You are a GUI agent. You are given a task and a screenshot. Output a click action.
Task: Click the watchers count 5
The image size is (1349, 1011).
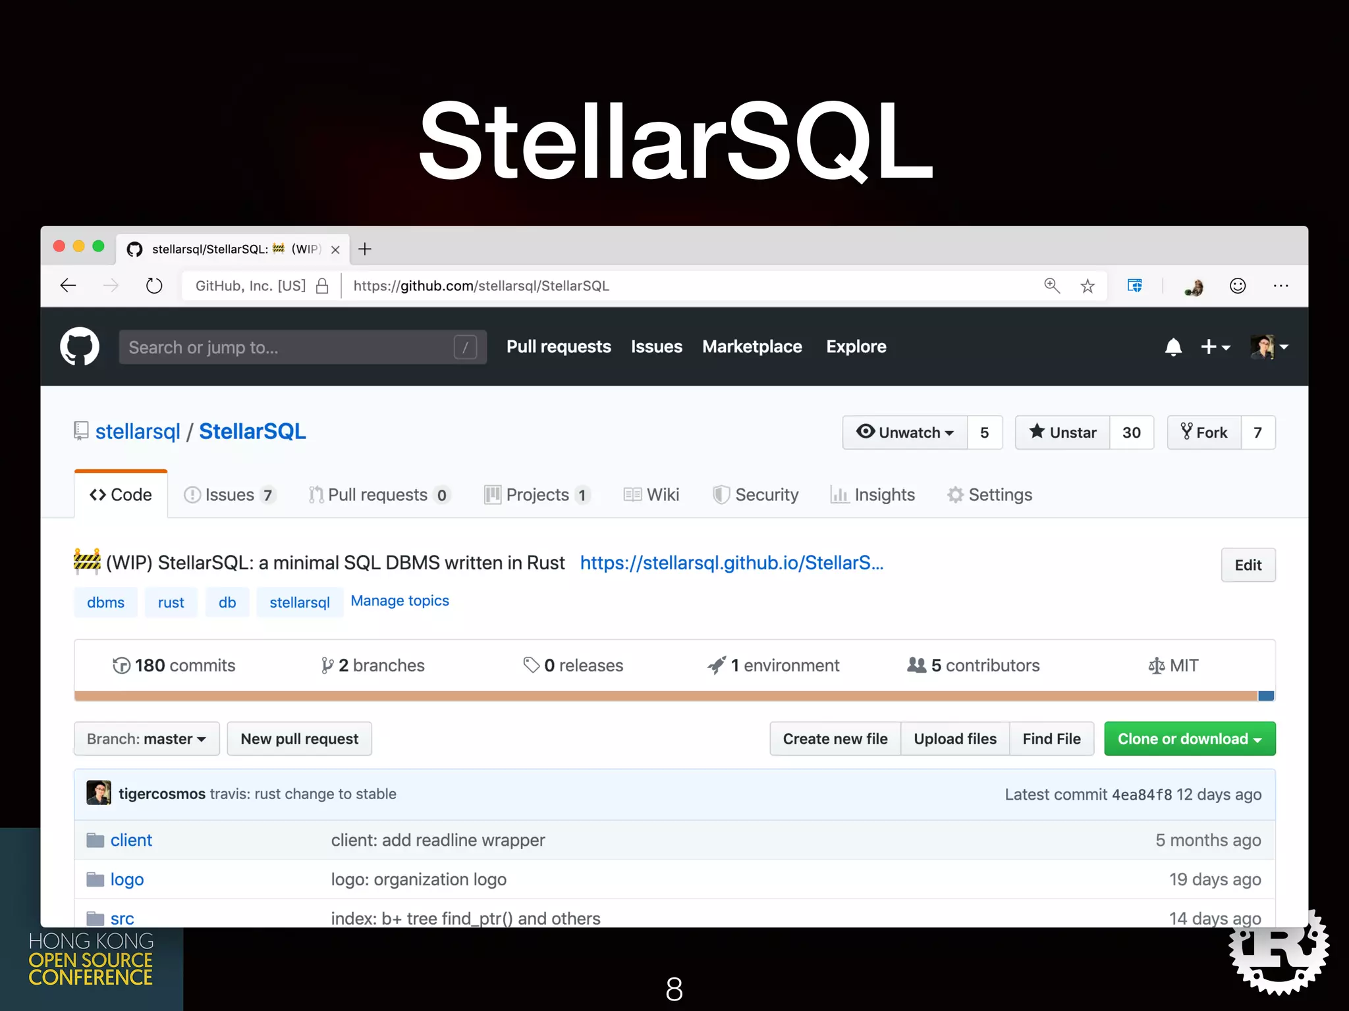985,432
